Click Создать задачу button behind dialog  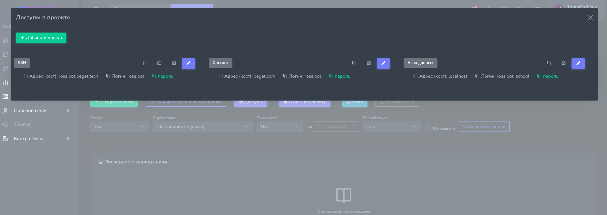tap(114, 103)
